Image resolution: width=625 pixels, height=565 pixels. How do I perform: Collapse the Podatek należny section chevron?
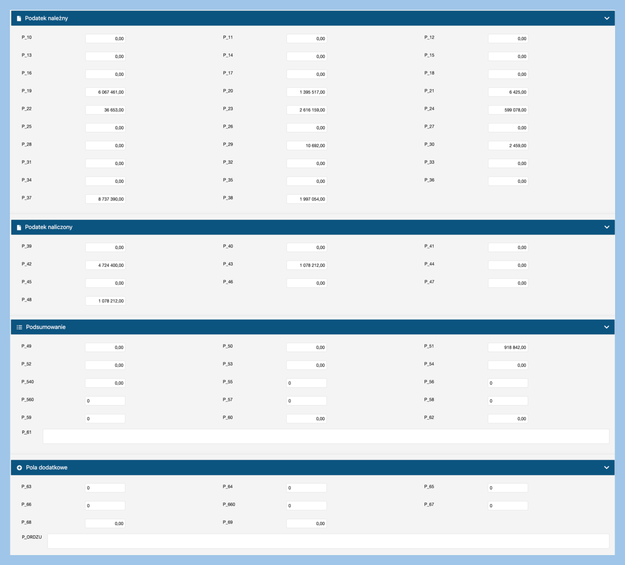pyautogui.click(x=606, y=18)
